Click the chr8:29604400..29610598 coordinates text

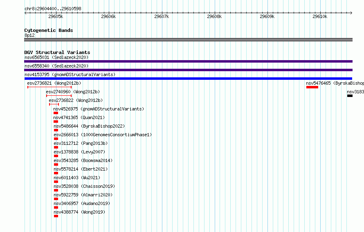pos(53,9)
